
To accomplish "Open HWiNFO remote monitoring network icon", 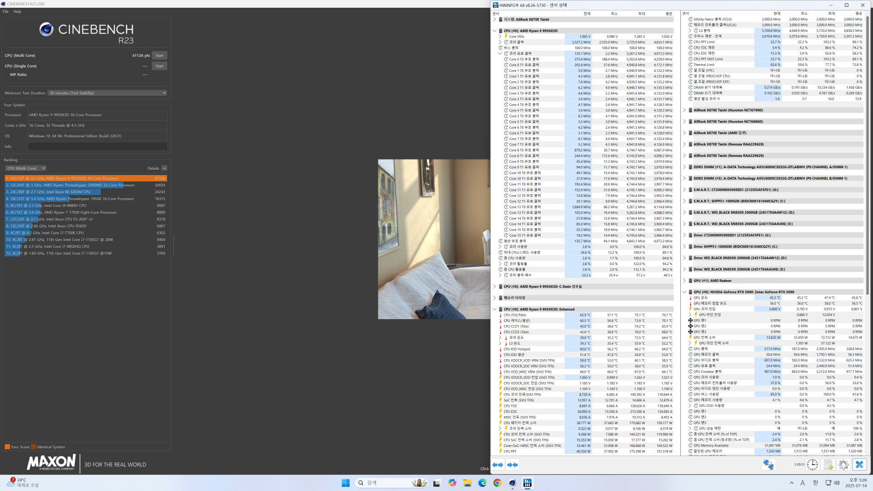I will tap(768, 465).
